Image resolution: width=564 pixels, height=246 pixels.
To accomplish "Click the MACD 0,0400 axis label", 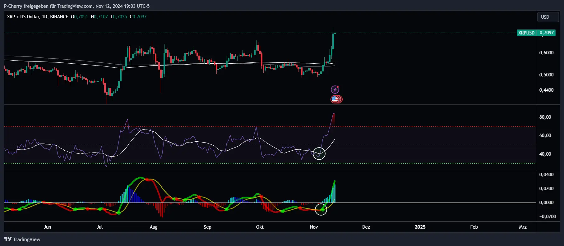I will (x=546, y=174).
